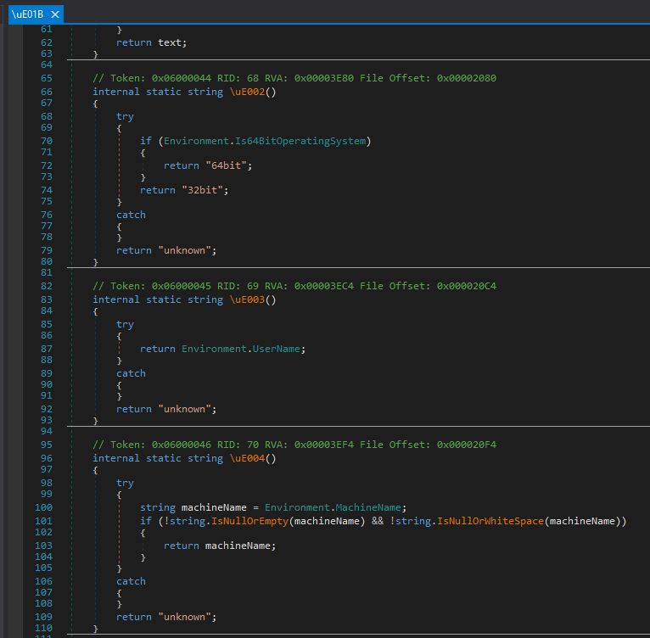The width and height of the screenshot is (650, 638).
Task: Click the \uE003 method name
Action: coord(247,299)
